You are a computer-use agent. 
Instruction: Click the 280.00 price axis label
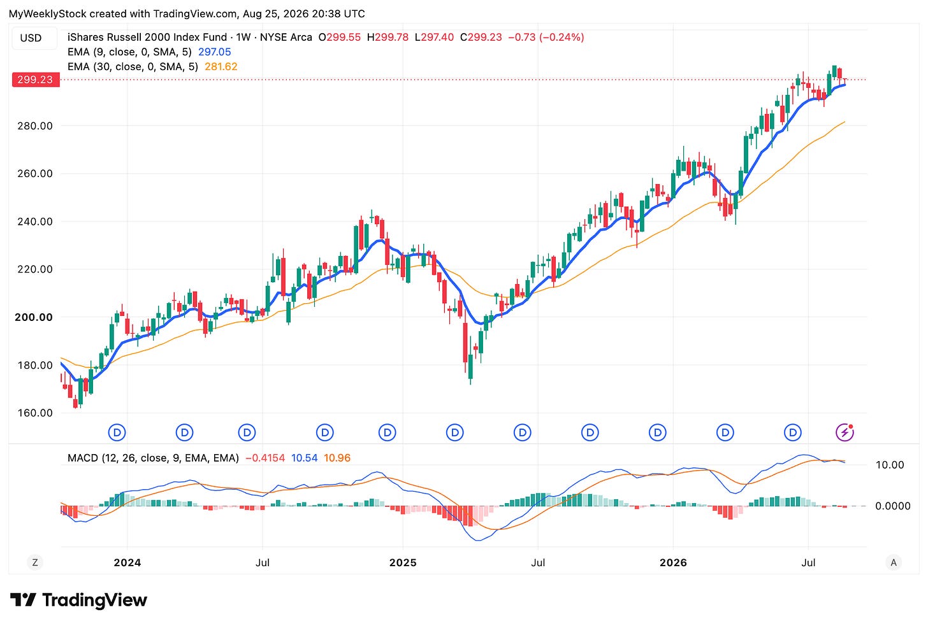pyautogui.click(x=35, y=126)
